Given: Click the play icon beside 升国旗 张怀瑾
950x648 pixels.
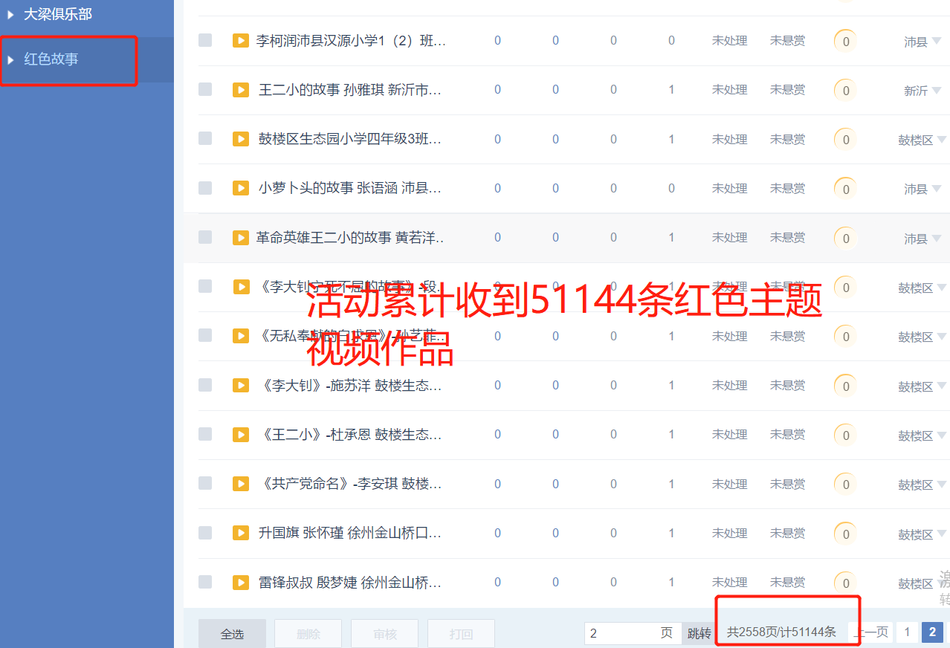Looking at the screenshot, I should [240, 533].
